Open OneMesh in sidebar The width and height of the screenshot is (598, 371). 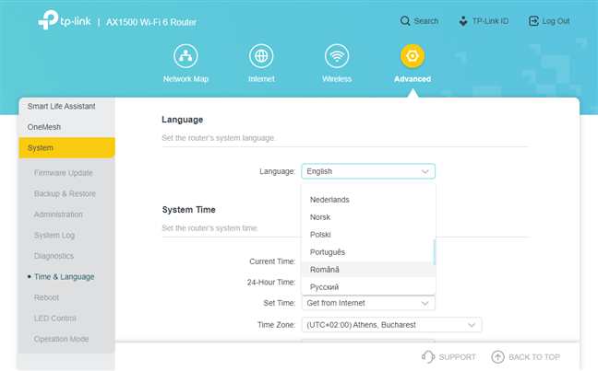66,127
